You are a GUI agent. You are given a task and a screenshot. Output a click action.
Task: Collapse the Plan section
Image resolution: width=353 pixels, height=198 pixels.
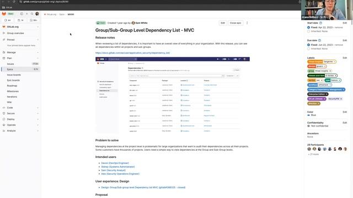pos(20,58)
